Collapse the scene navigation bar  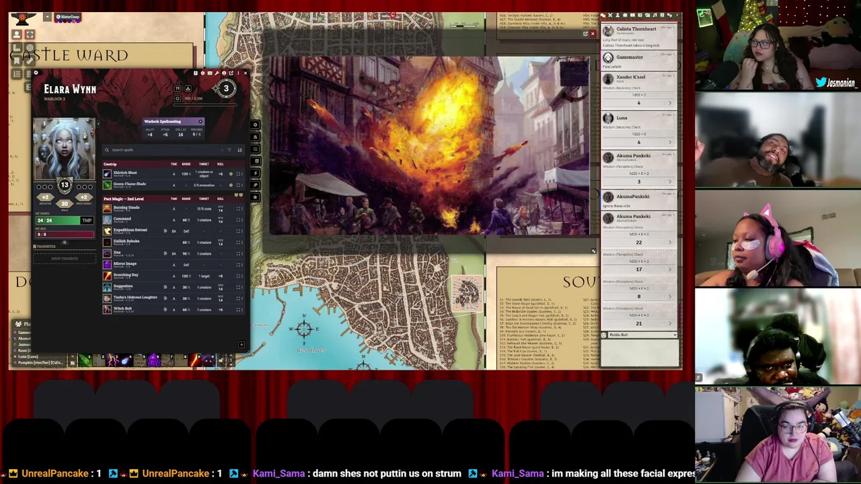(47, 17)
